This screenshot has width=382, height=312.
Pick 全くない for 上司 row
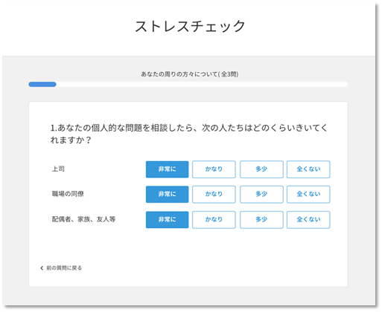click(308, 169)
